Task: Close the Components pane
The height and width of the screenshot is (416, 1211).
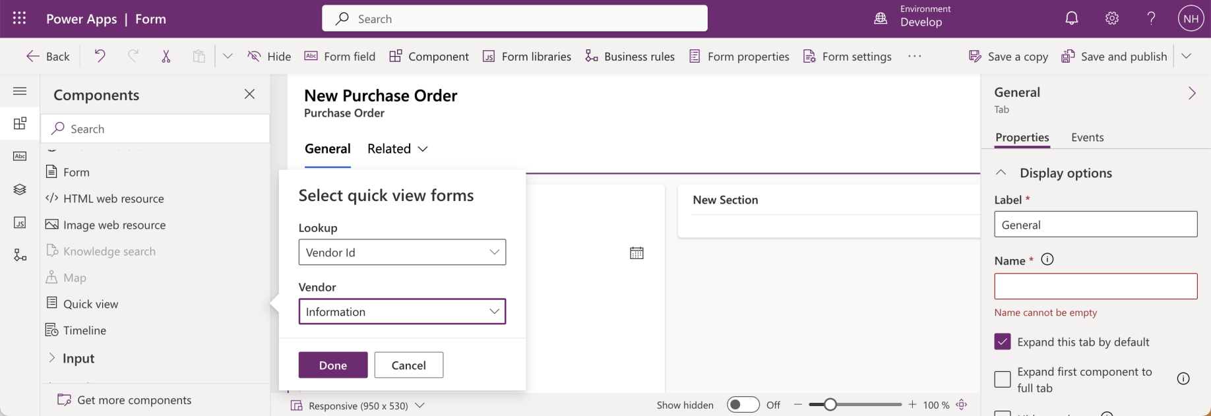Action: click(x=249, y=94)
